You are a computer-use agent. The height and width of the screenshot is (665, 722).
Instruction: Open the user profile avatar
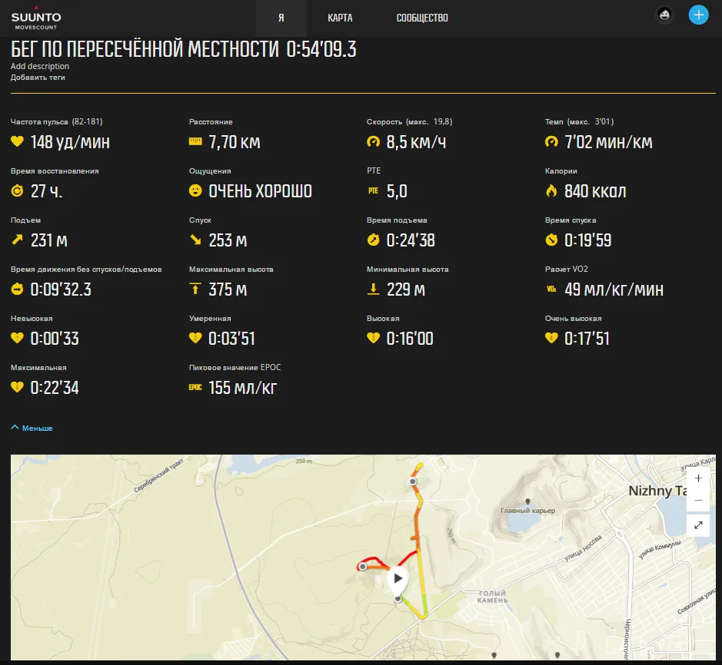(664, 15)
